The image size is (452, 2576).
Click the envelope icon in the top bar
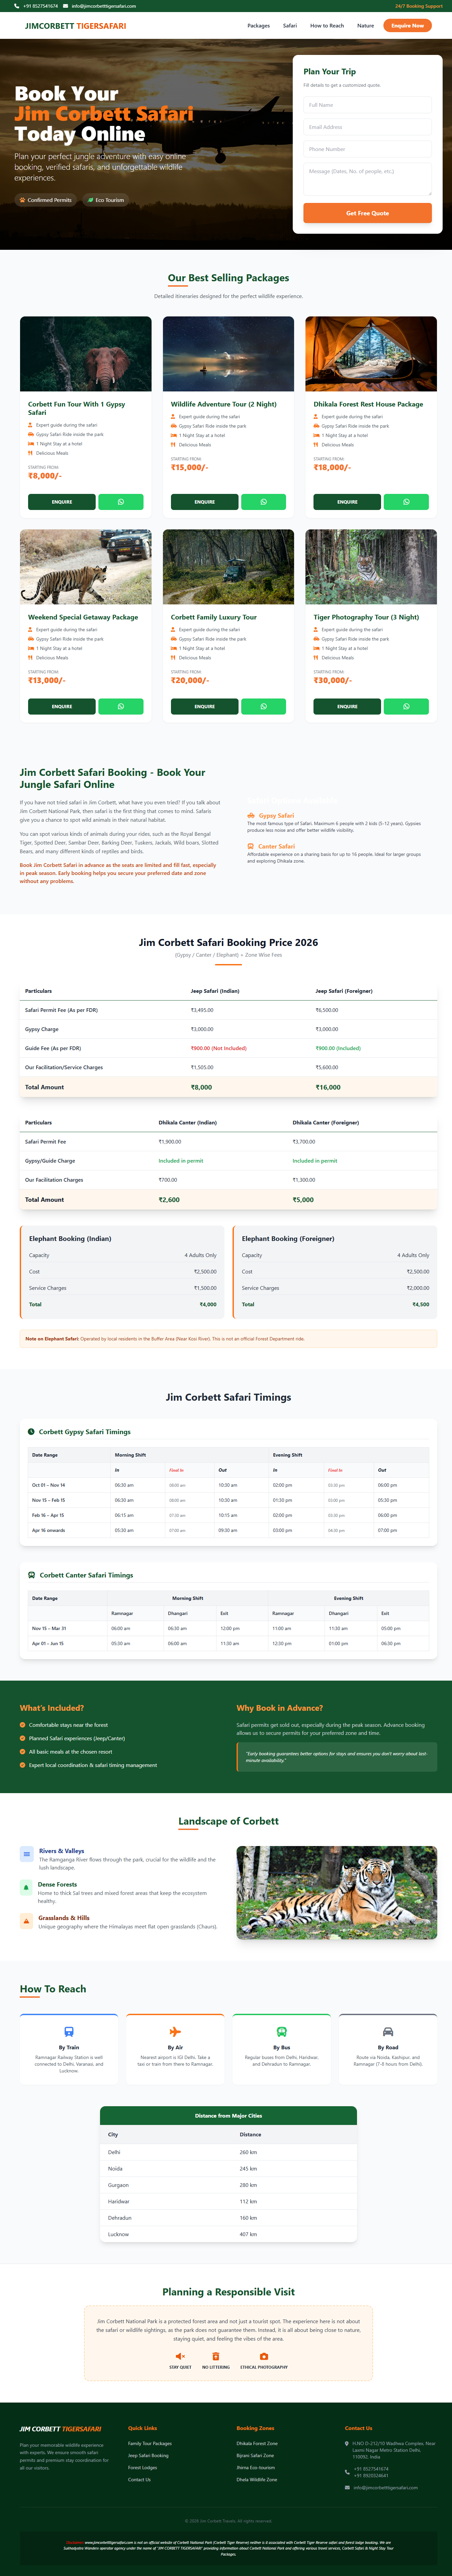click(66, 6)
